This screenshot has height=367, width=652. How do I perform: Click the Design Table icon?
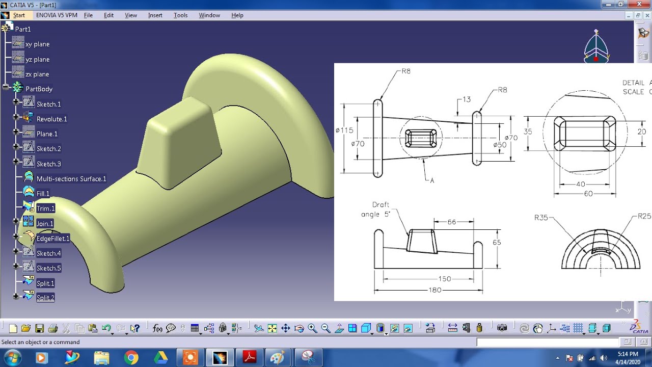click(x=195, y=328)
